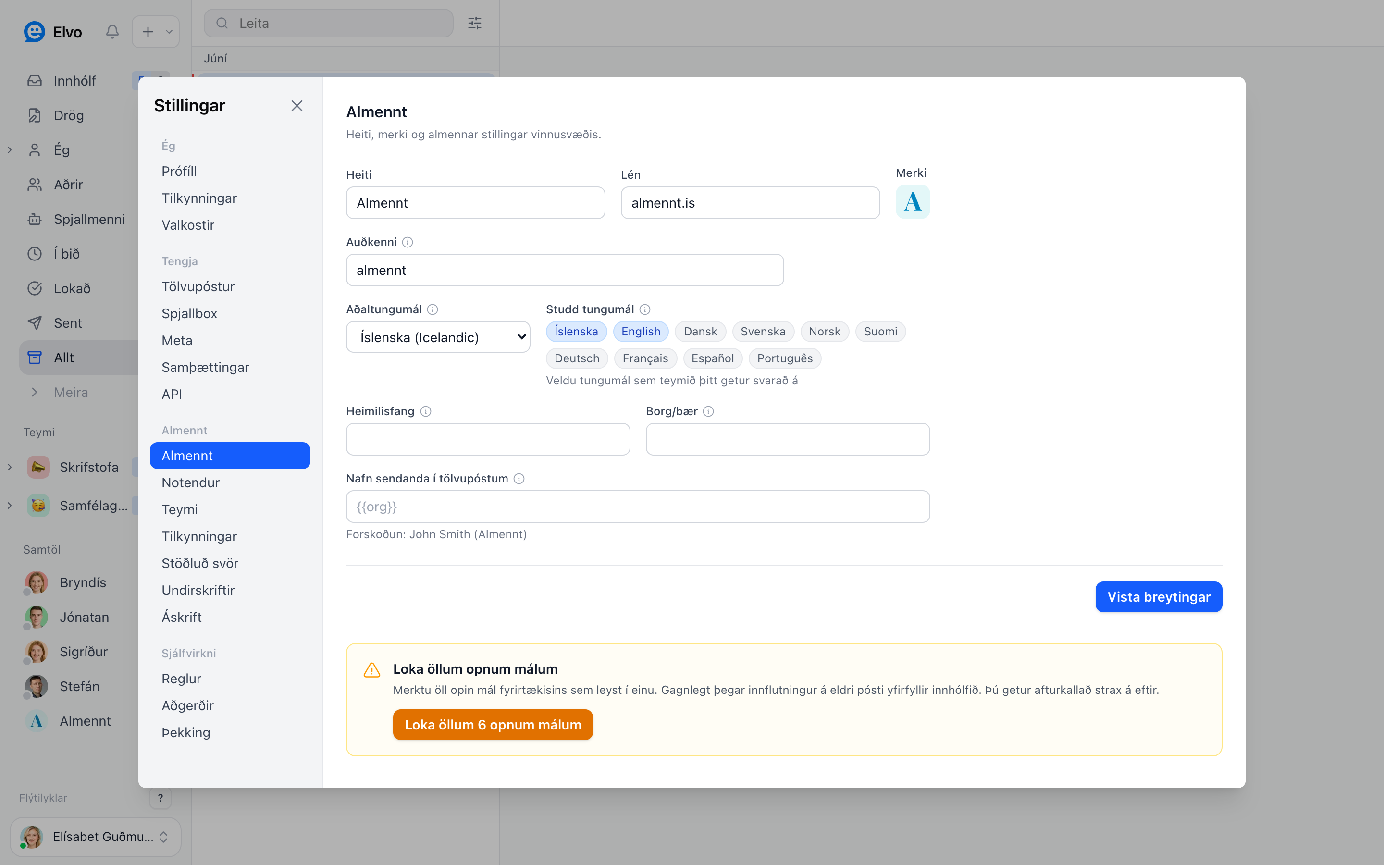Viewport: 1384px width, 865px height.
Task: Click the Elvo logo icon
Action: pos(34,31)
